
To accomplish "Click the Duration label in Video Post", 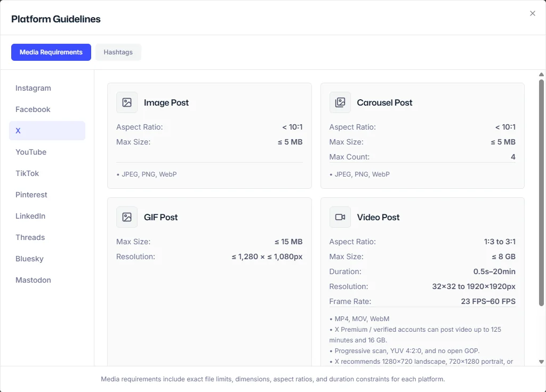I will 345,271.
